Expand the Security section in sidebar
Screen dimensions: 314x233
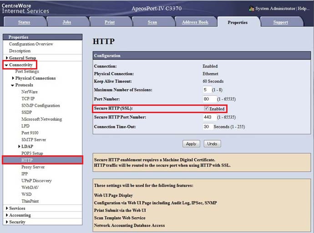(7, 222)
